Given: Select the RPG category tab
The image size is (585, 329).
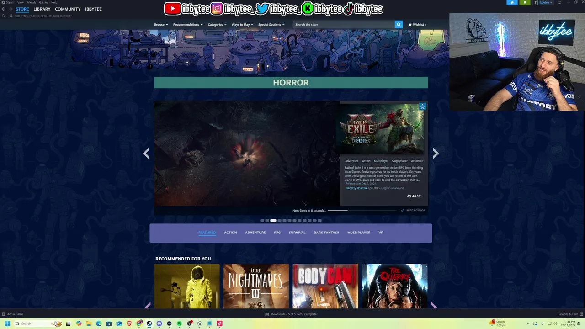Looking at the screenshot, I should [277, 233].
